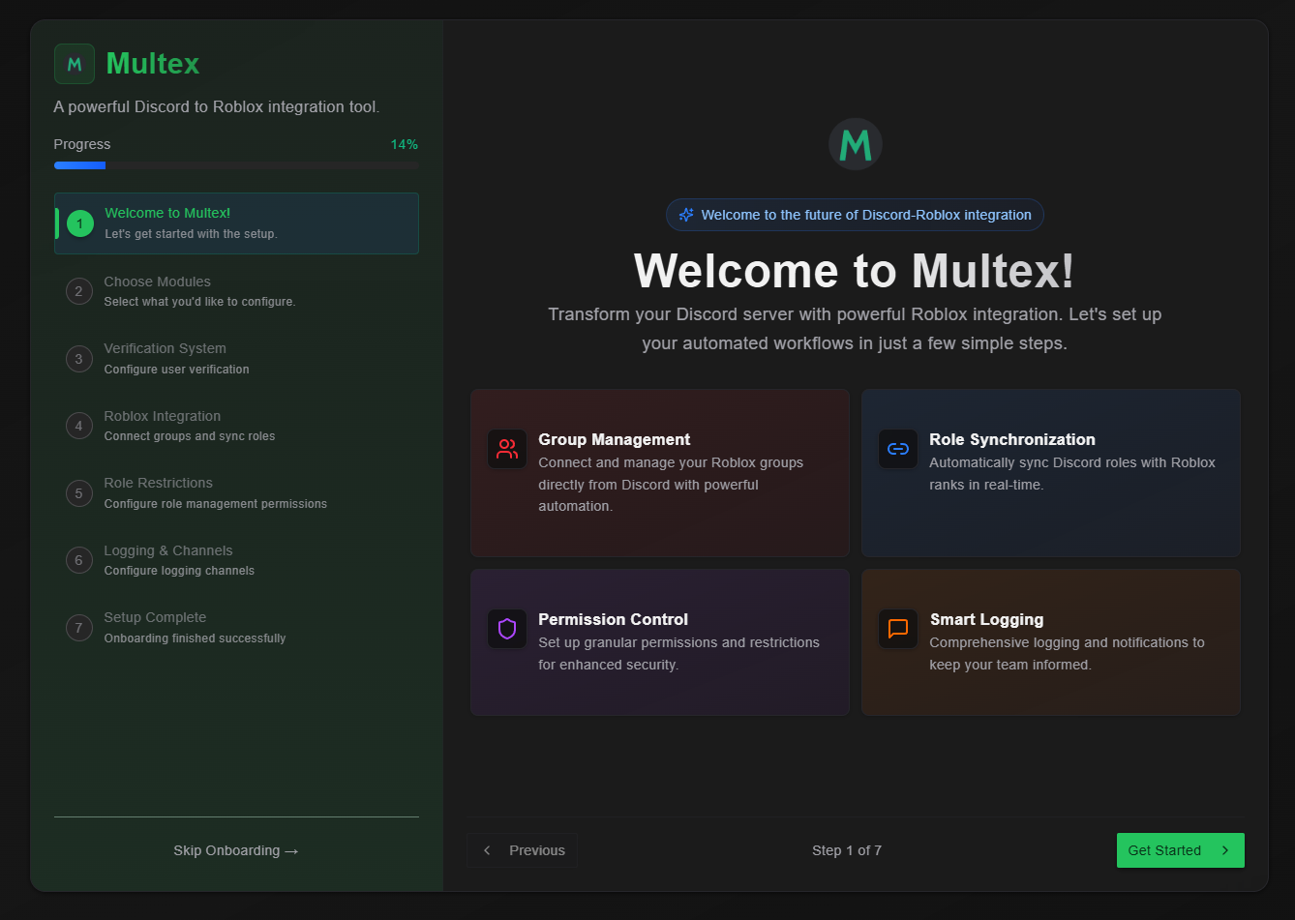Click the Group Management card title
The height and width of the screenshot is (920, 1295).
(615, 439)
